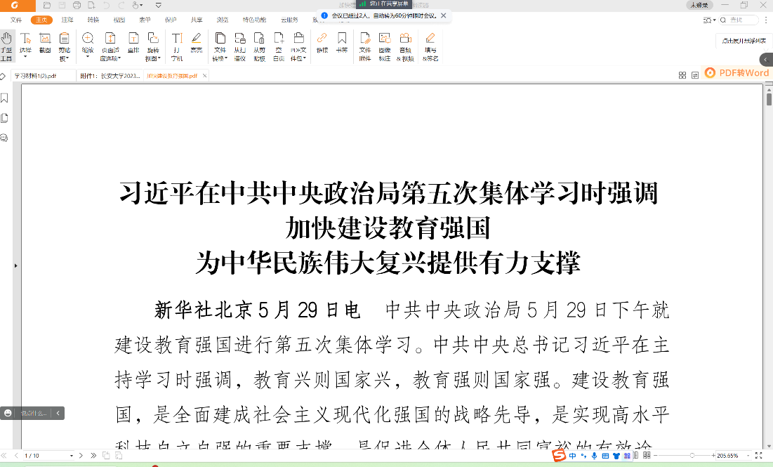Viewport: 773px width, 467px height.
Task: Open the Comment (注释) ribbon tab
Action: tap(67, 20)
